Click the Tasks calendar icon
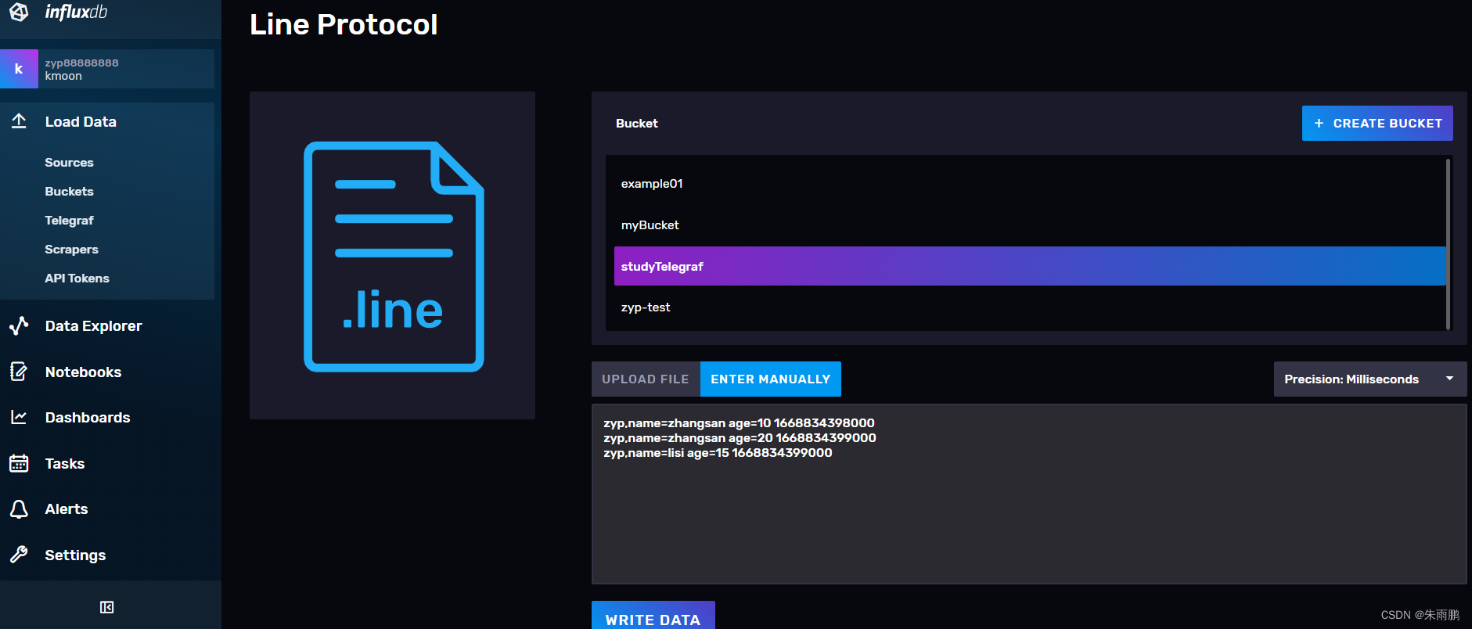Image resolution: width=1472 pixels, height=629 pixels. point(19,463)
